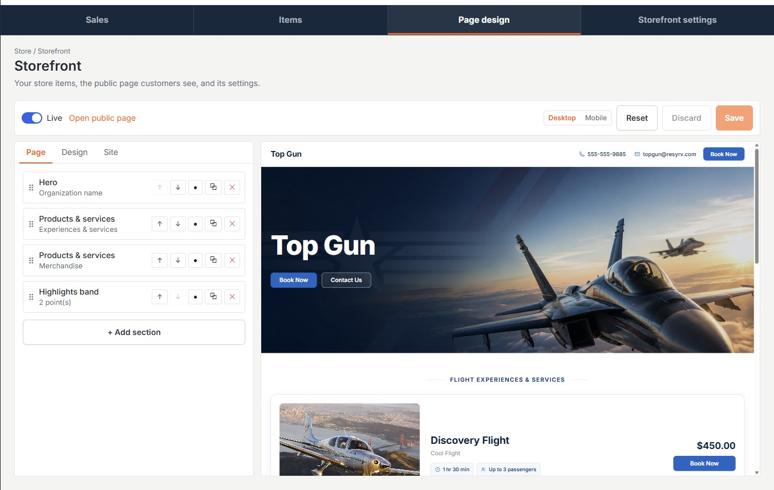The image size is (774, 490).
Task: Click the preview scrollbar down arrow
Action: (757, 472)
